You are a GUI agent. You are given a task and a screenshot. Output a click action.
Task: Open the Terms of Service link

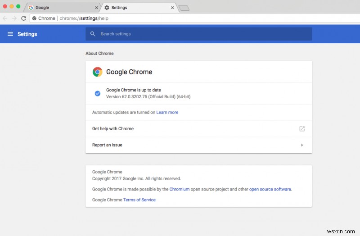(x=139, y=200)
